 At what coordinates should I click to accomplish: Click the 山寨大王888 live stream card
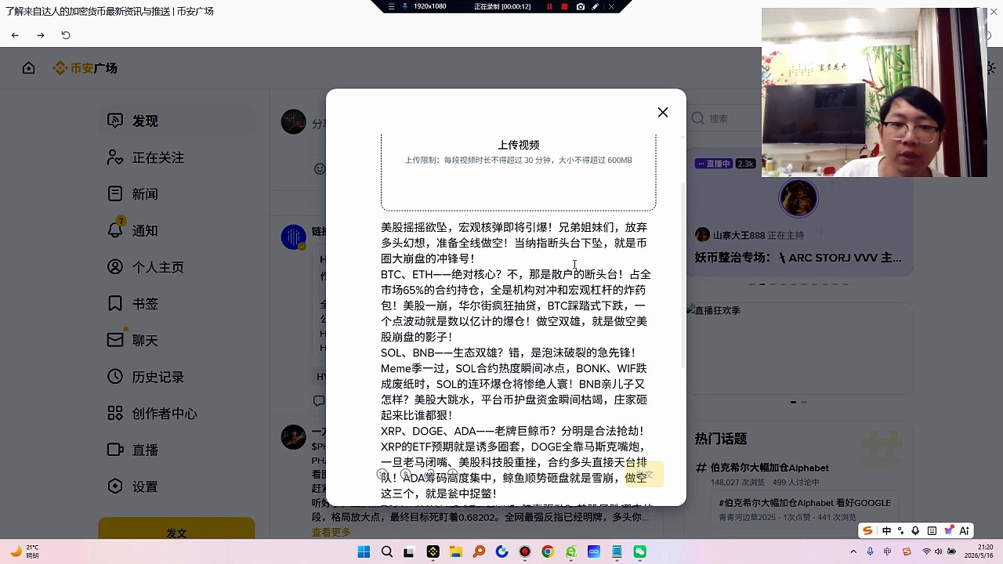(x=798, y=213)
